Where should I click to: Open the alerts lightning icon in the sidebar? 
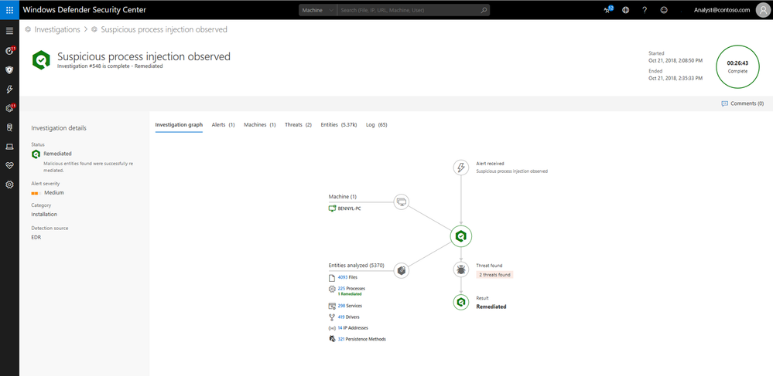9,89
